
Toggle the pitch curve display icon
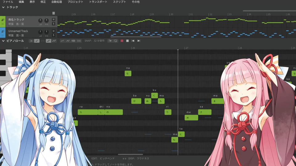[x=54, y=41]
